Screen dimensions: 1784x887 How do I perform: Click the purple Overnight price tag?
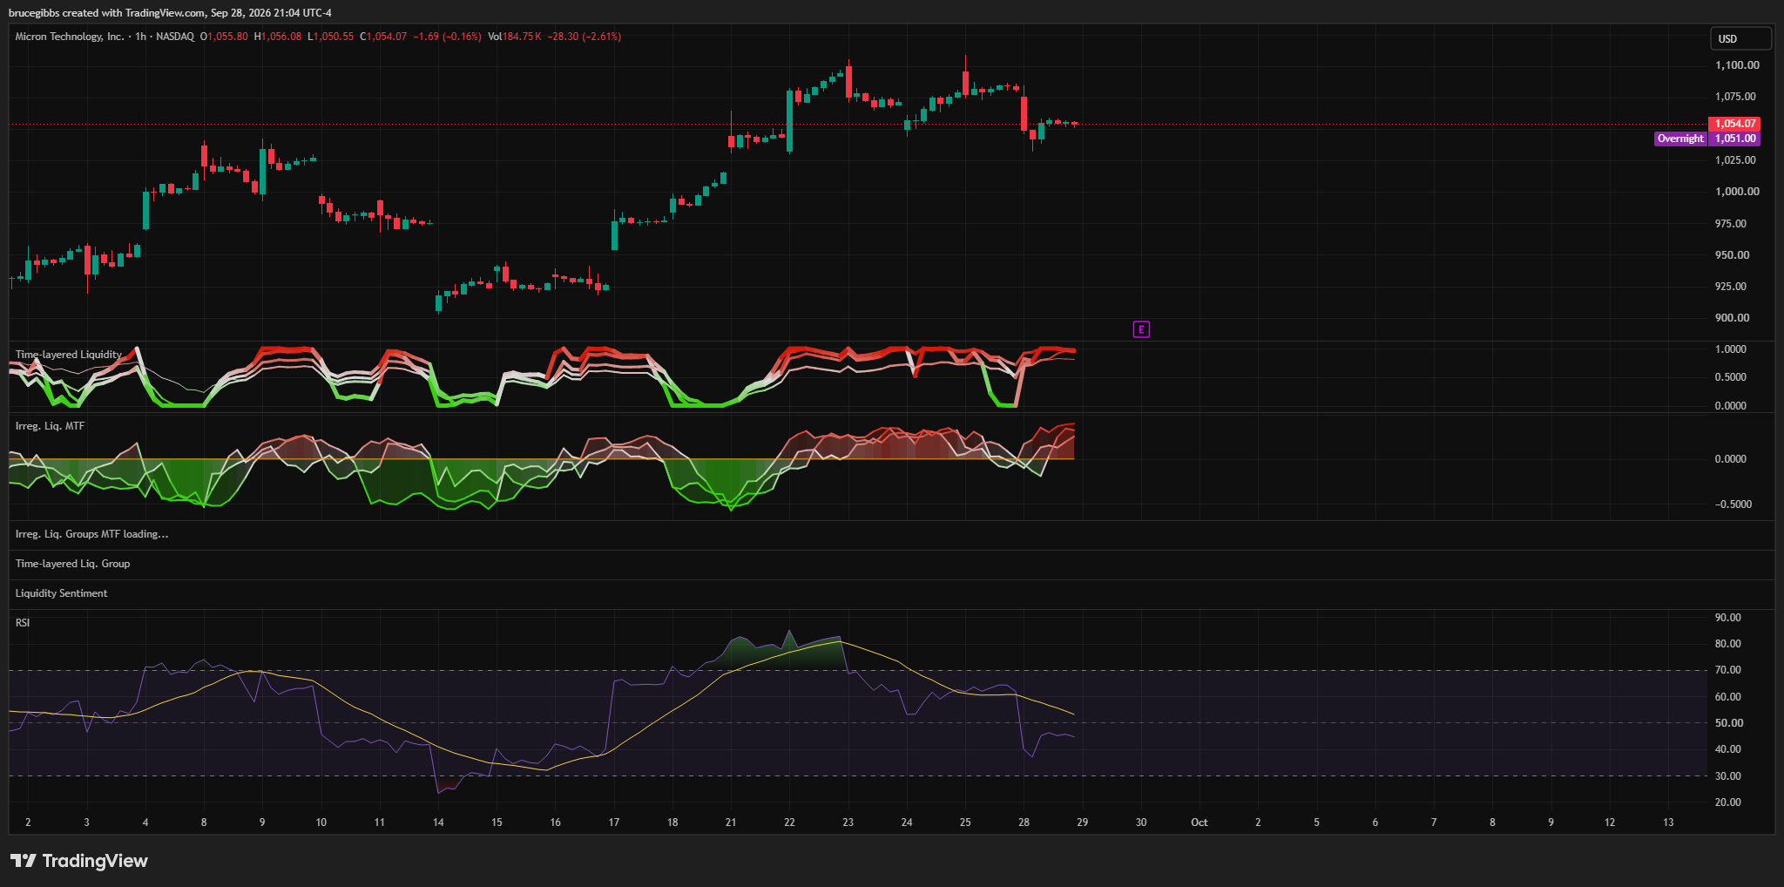click(1680, 139)
